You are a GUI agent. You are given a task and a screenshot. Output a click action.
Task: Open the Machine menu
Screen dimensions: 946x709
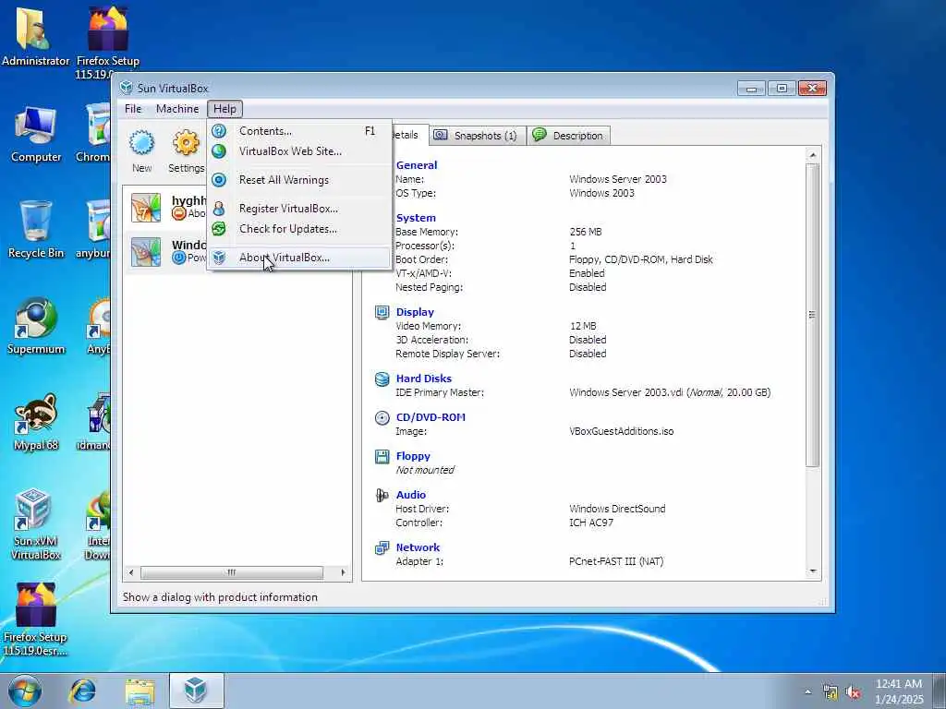tap(177, 109)
